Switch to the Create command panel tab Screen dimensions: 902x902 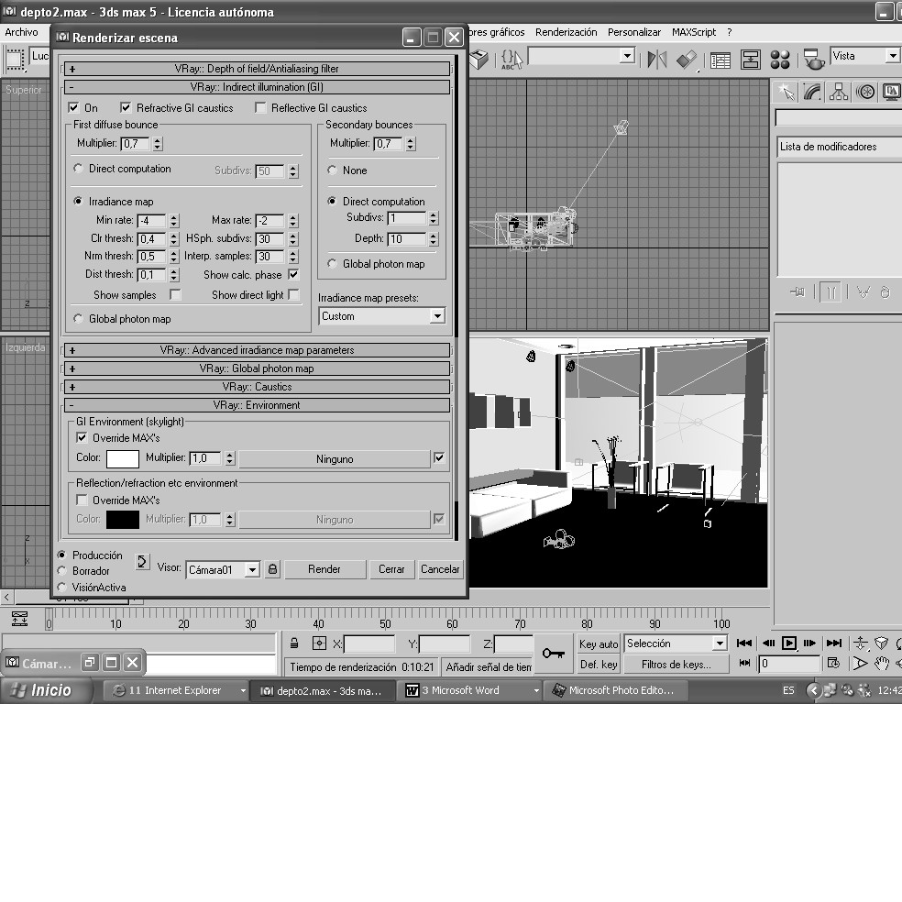[x=786, y=92]
